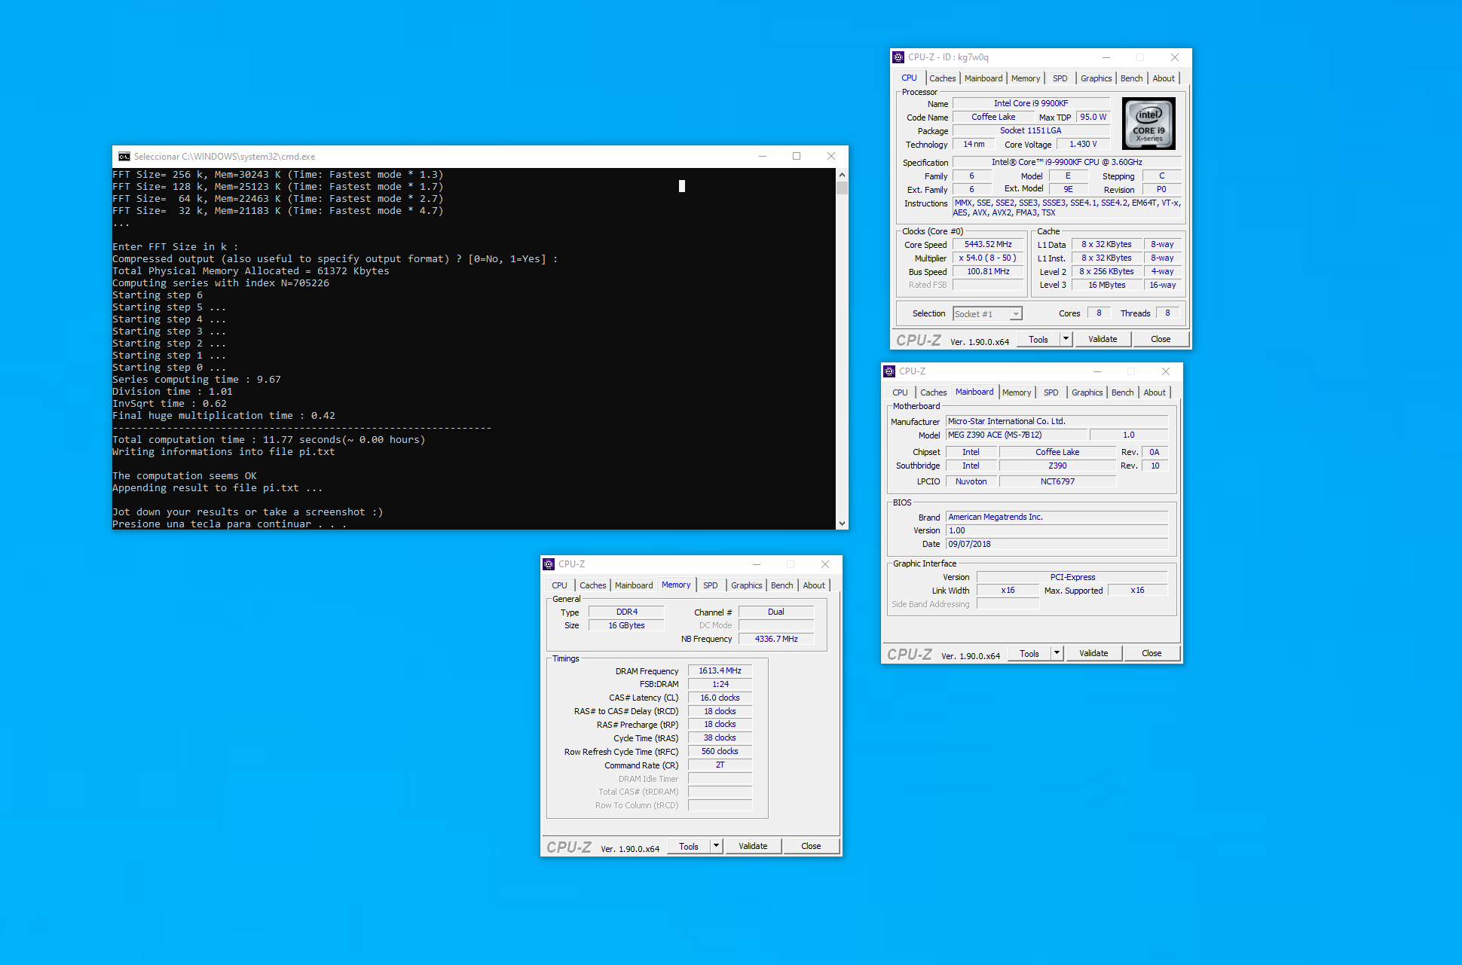Open Memory tab in Mainboard window
1462x965 pixels.
[x=1017, y=392]
